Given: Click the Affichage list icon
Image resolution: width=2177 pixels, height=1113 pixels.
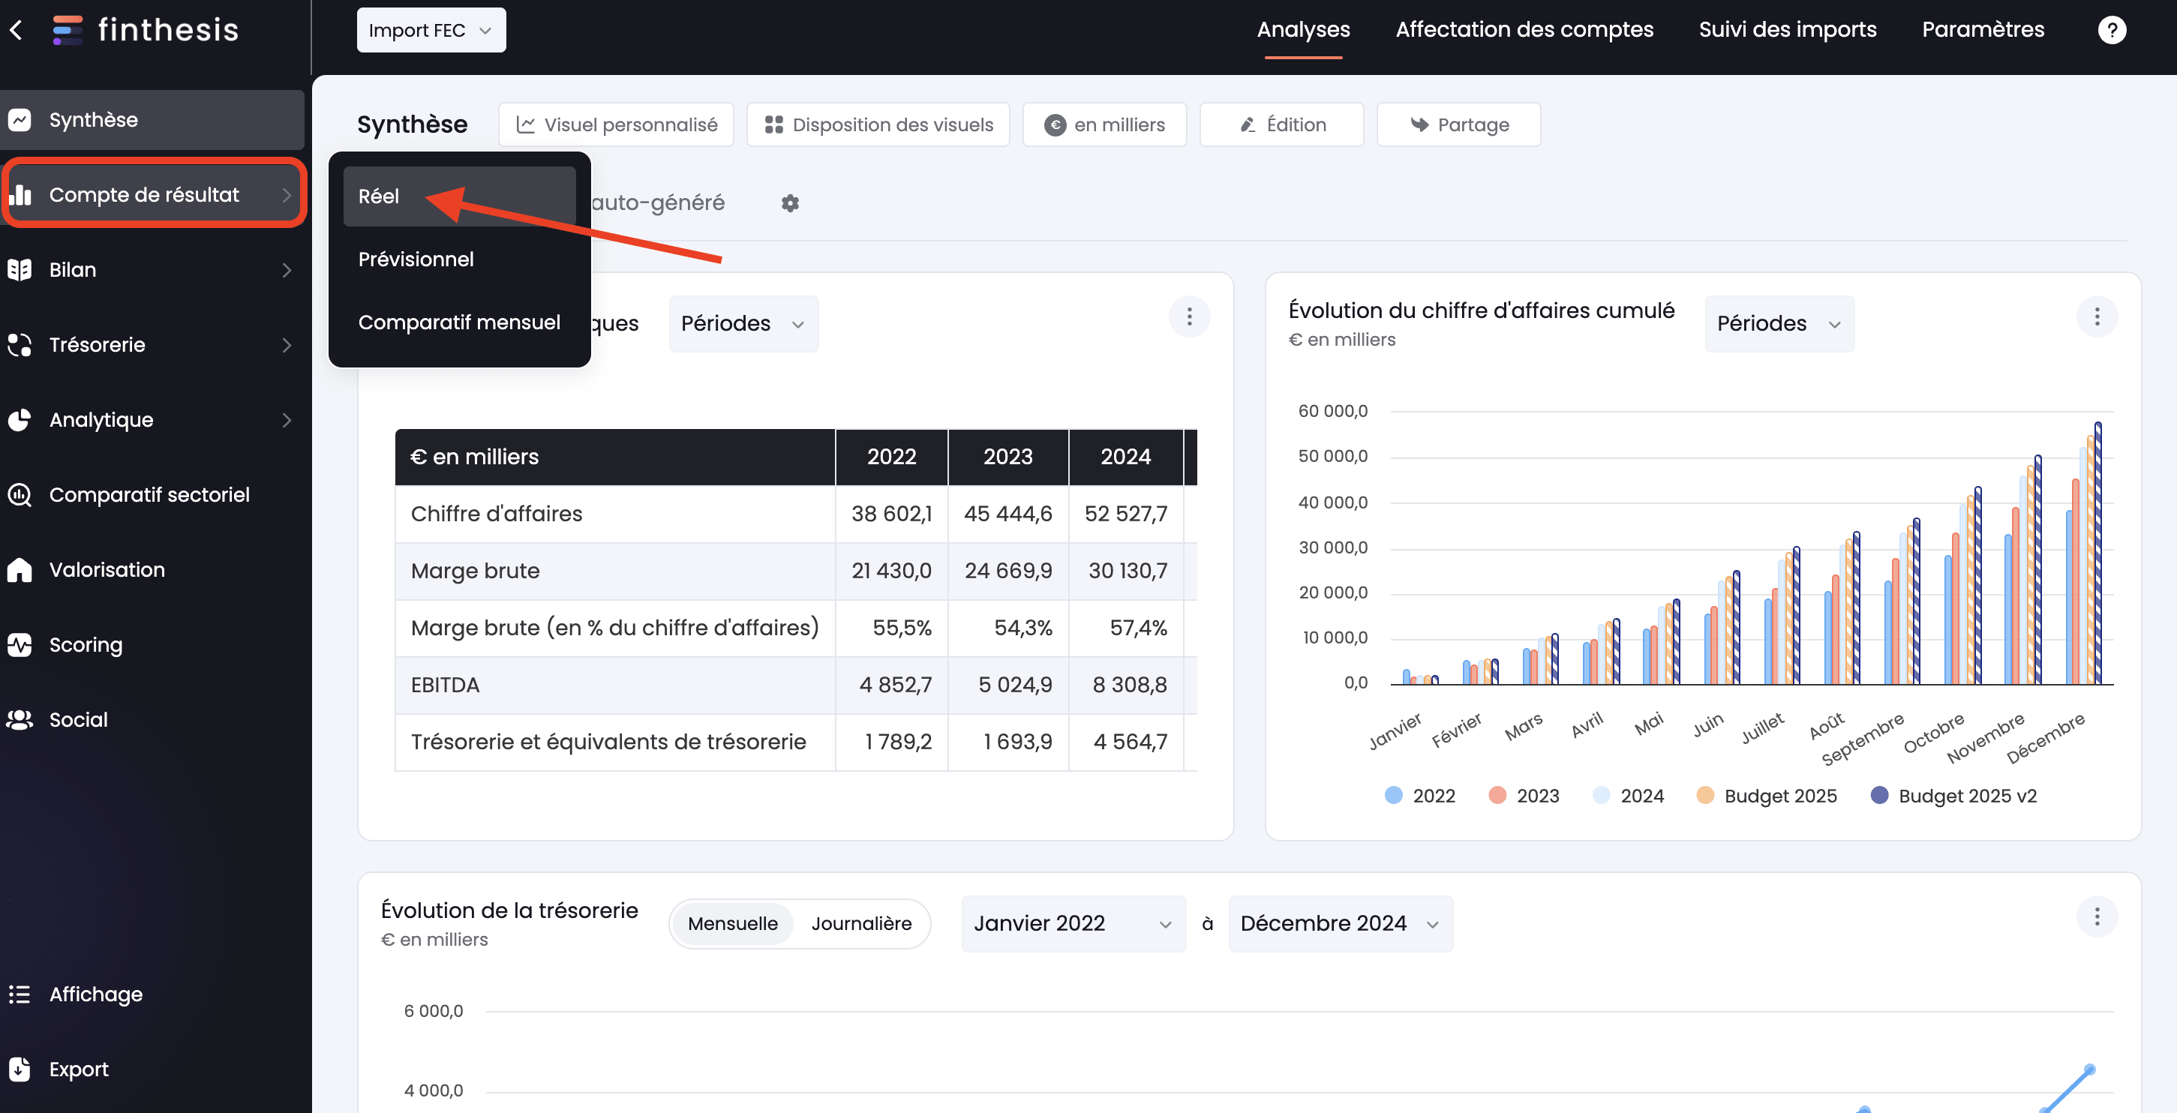Looking at the screenshot, I should click(x=20, y=994).
